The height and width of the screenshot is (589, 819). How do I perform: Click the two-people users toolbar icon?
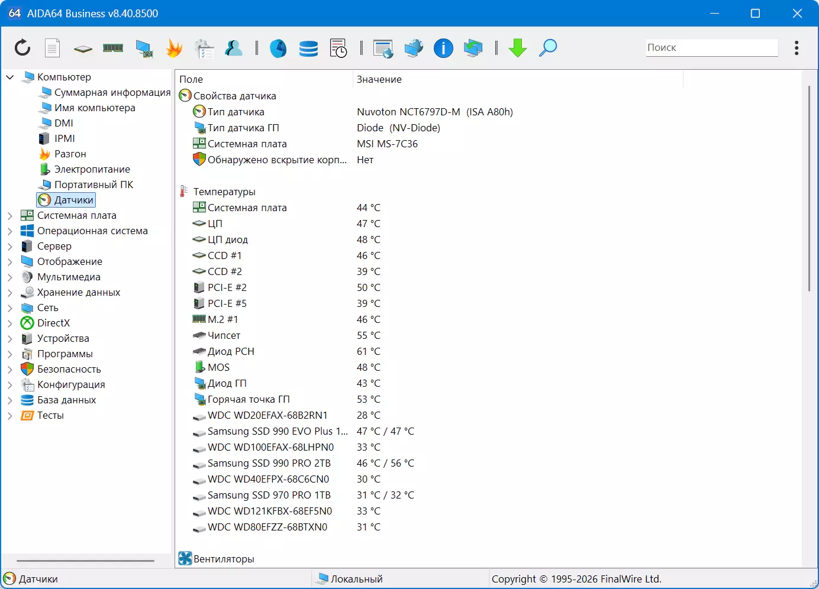(234, 48)
